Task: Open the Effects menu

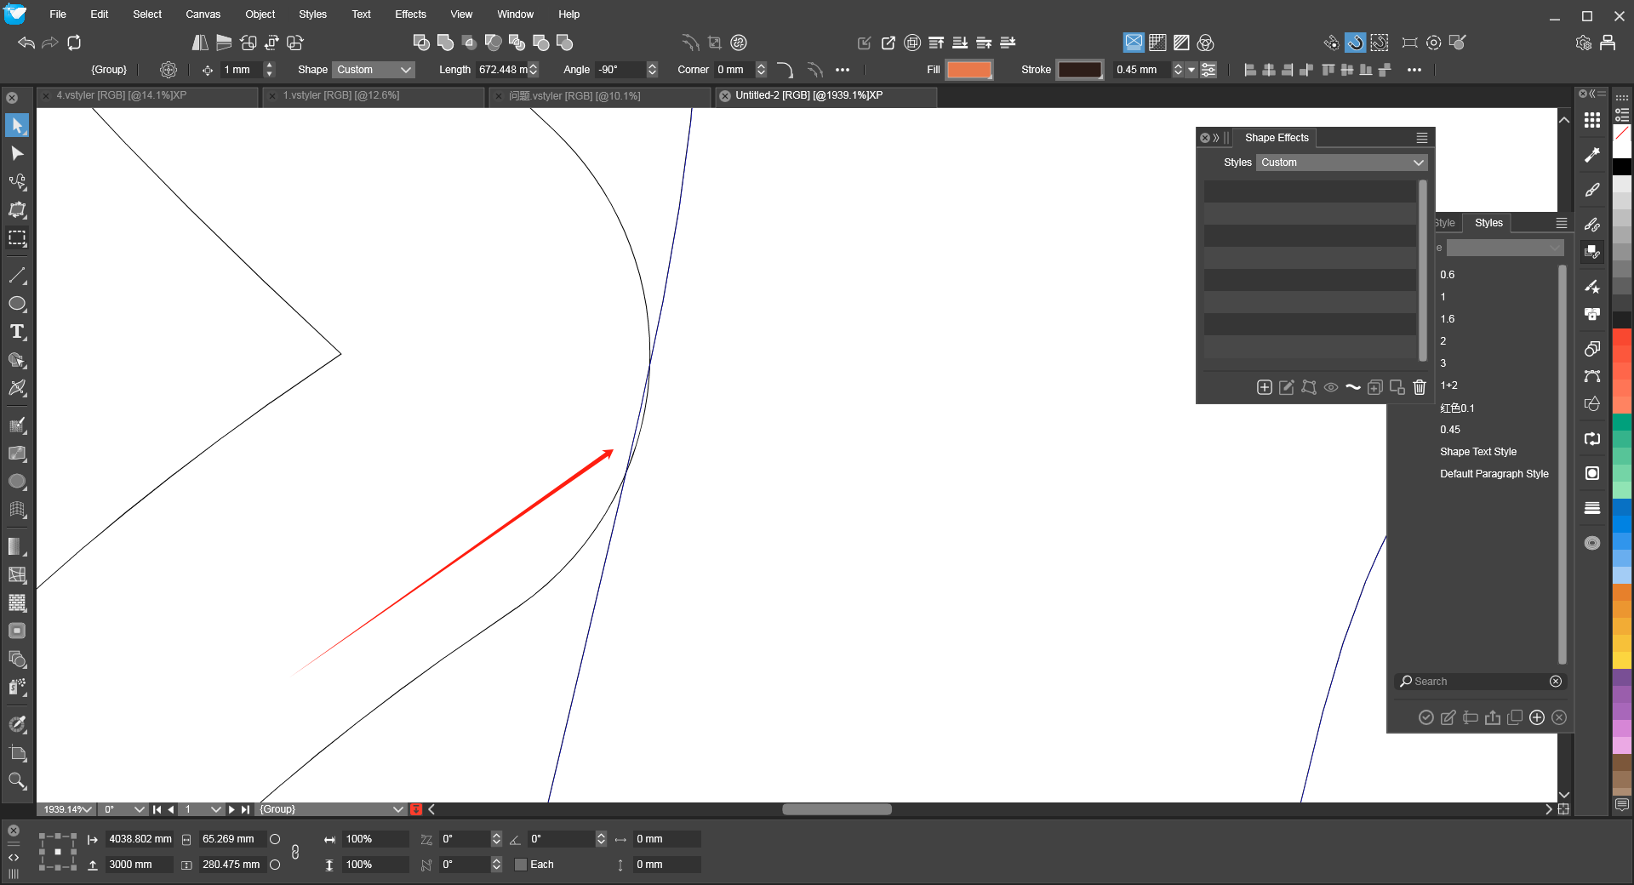Action: point(410,14)
